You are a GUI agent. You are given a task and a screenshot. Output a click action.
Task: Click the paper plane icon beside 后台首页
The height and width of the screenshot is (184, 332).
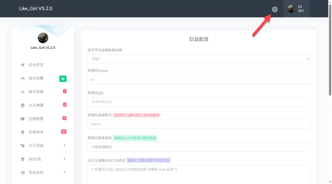(x=22, y=65)
